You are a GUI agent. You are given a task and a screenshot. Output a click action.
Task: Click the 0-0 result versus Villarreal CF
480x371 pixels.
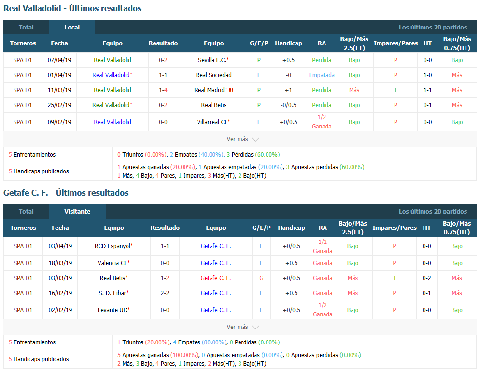coord(163,122)
